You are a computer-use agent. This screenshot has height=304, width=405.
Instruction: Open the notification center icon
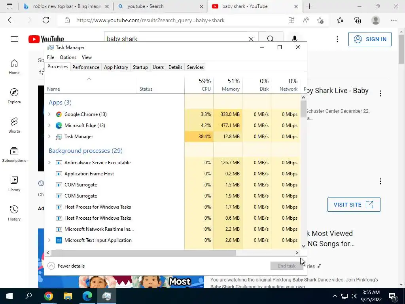pos(393,296)
